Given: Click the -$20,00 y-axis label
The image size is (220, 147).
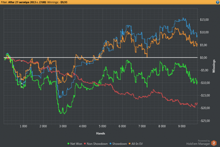Looking at the screenshot, I should coord(205,108).
